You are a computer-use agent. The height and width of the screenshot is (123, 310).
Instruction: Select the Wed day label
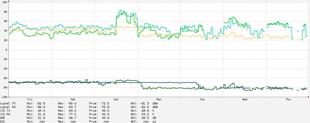click(x=245, y=99)
